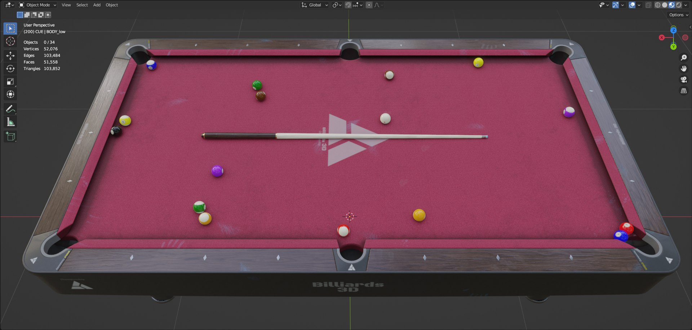Toggle Show Overlays button
692x330 pixels.
point(632,5)
